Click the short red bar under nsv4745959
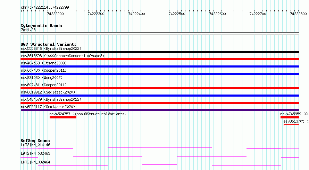The height and width of the screenshot is (170, 309). tap(290, 117)
